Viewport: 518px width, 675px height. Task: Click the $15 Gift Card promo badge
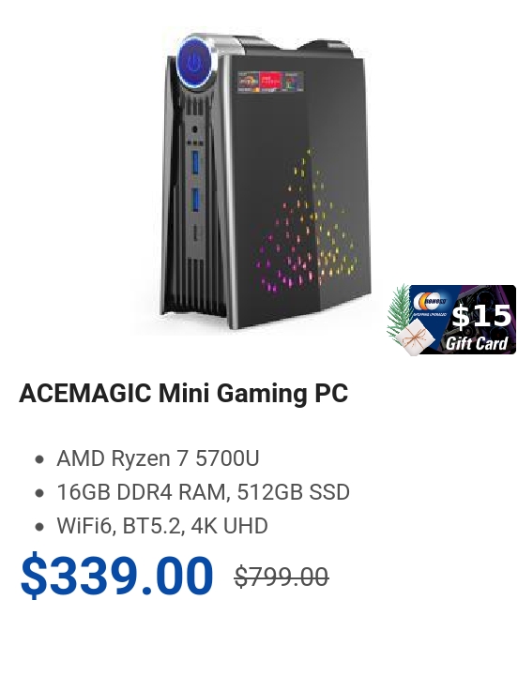pyautogui.click(x=451, y=320)
